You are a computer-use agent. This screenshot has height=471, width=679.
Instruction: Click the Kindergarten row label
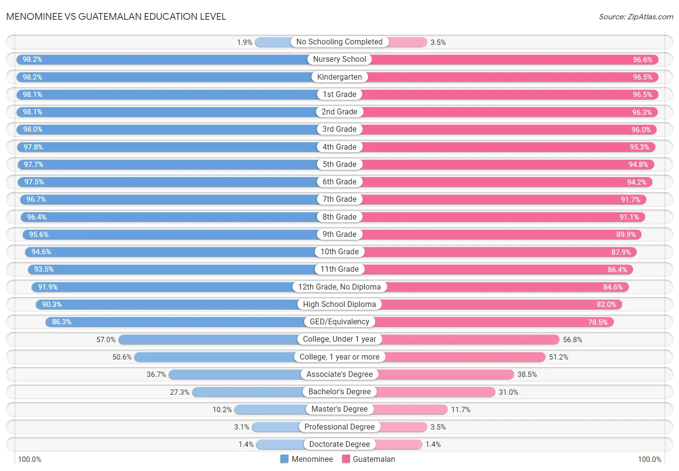click(x=339, y=77)
